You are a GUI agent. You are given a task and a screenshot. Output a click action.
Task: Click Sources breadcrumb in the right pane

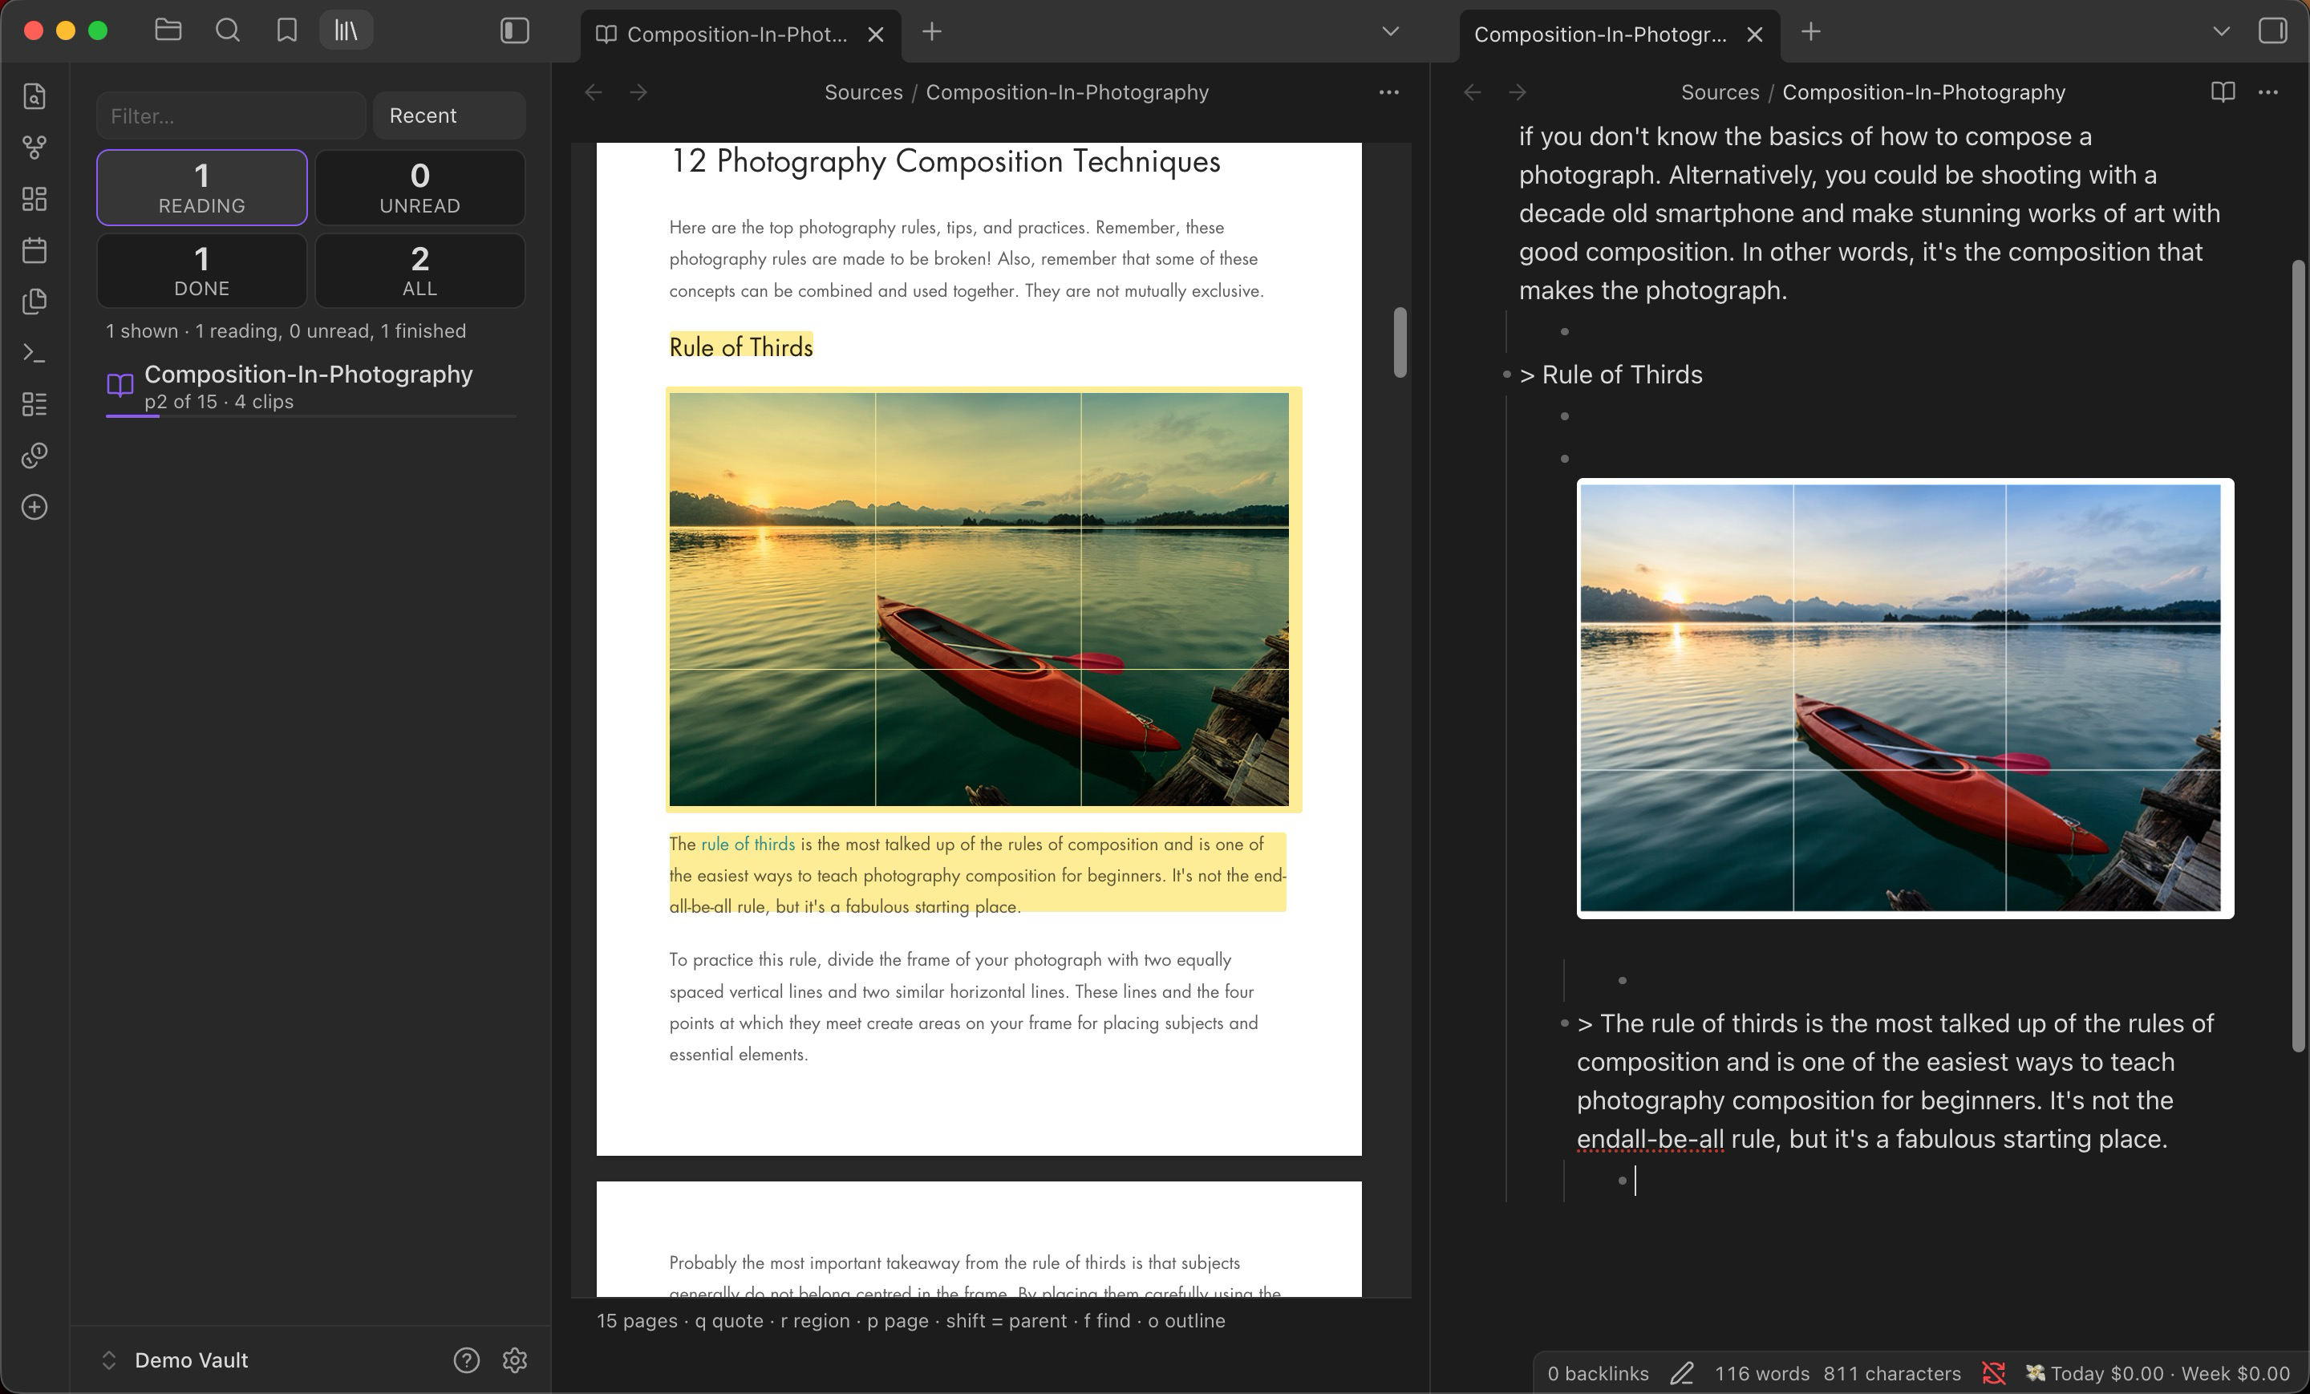pos(1720,92)
